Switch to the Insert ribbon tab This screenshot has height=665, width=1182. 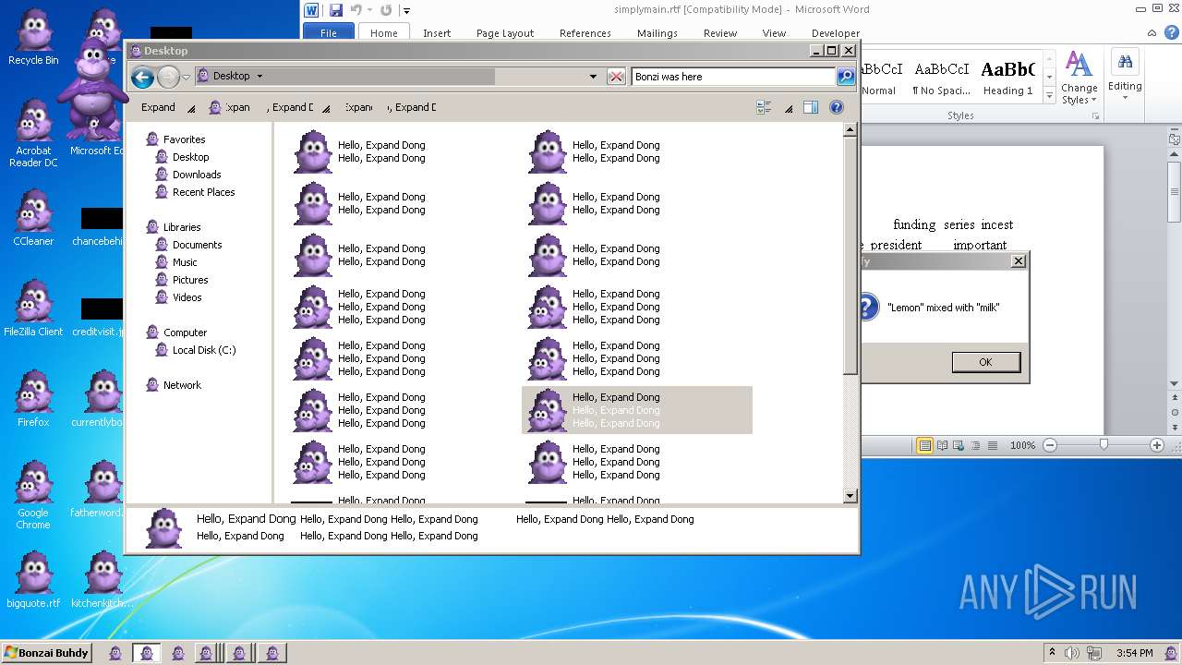coord(437,32)
